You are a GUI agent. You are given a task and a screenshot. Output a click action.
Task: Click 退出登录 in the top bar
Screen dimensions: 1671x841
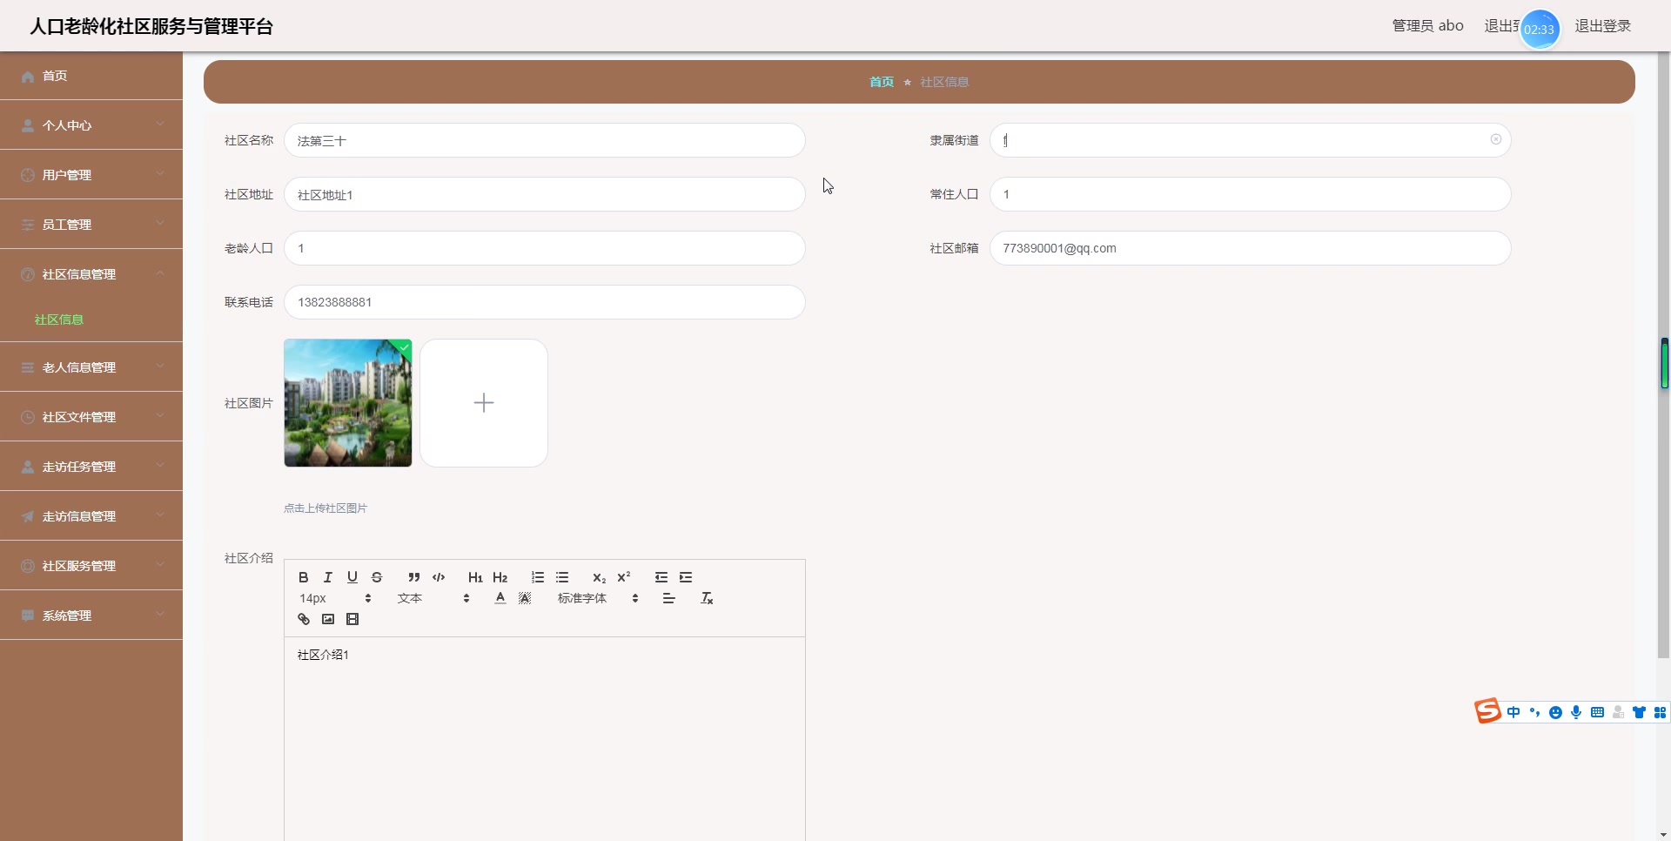(x=1602, y=26)
